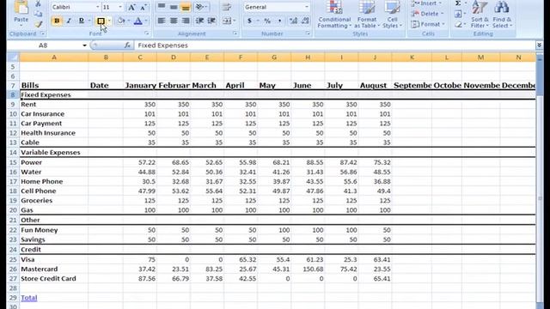
Task: Click the Fill down icon
Action: [x=458, y=14]
